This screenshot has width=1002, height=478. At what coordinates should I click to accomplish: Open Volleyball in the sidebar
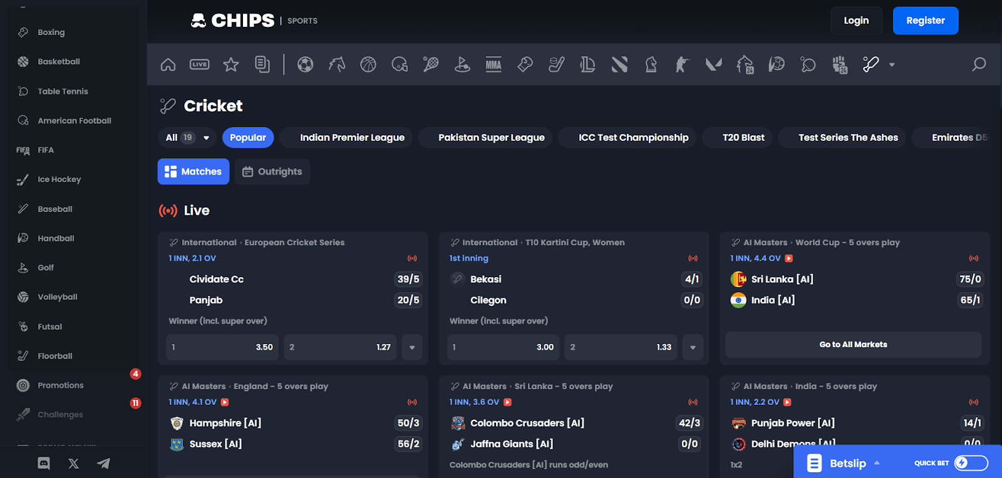(57, 297)
